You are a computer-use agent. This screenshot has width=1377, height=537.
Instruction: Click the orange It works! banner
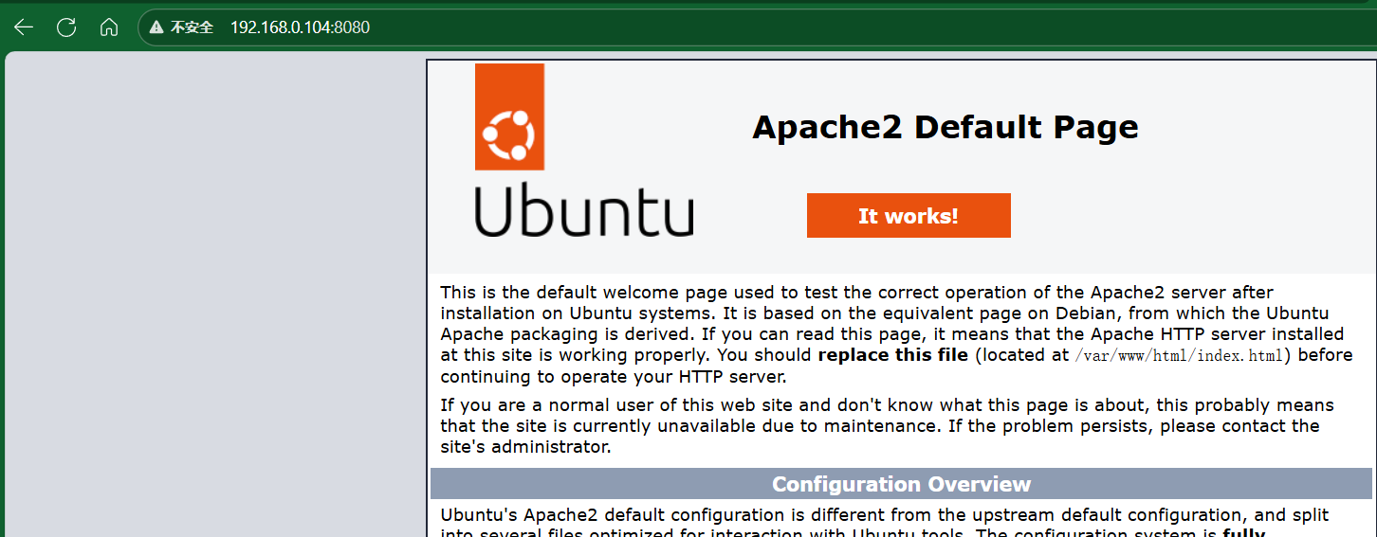[909, 215]
